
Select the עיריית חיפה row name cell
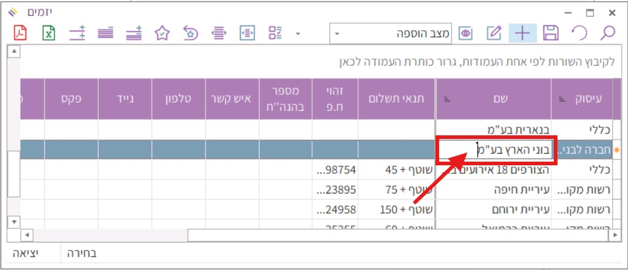click(494, 189)
